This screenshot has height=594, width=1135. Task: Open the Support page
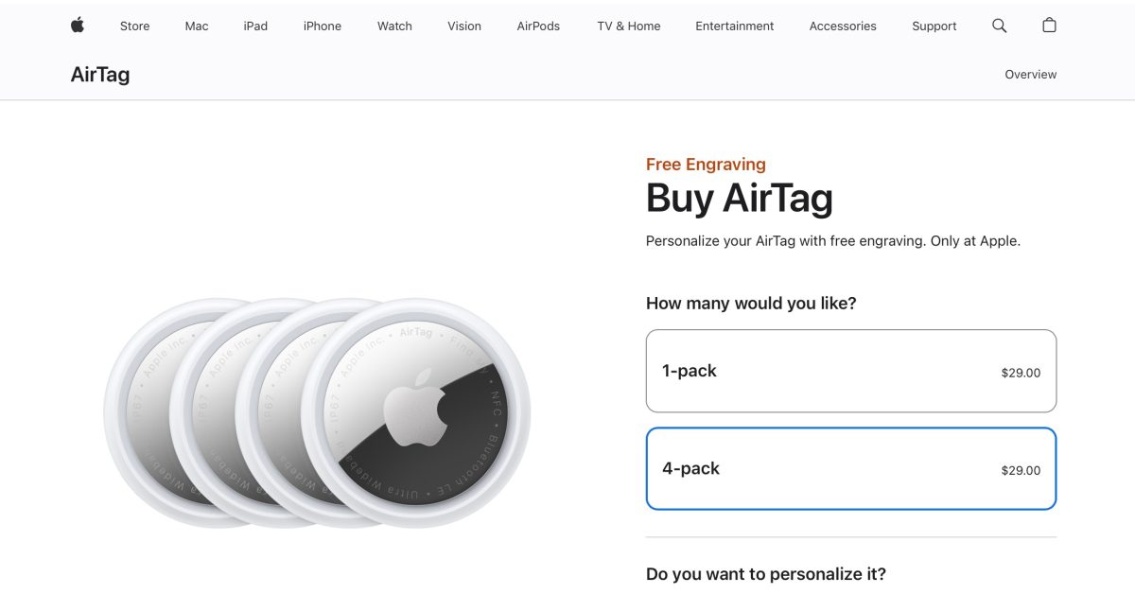pos(934,26)
